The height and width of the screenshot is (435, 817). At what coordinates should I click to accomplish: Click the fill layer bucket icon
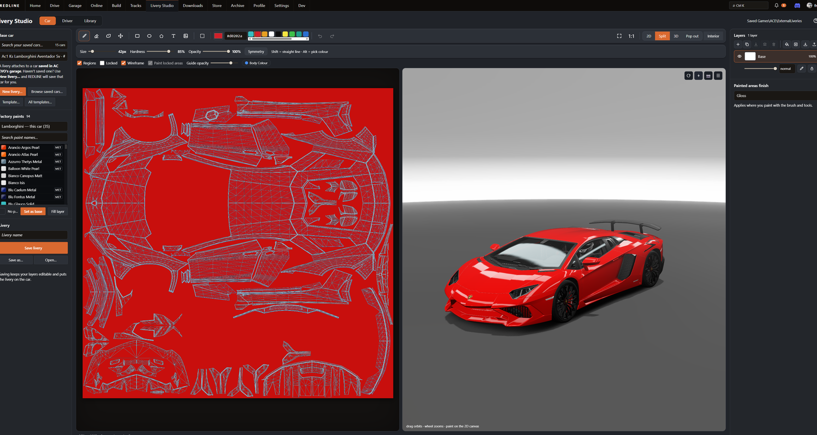click(x=787, y=44)
